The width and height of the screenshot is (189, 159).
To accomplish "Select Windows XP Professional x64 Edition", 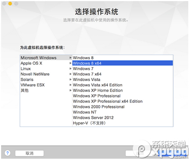I will tap(123, 101).
